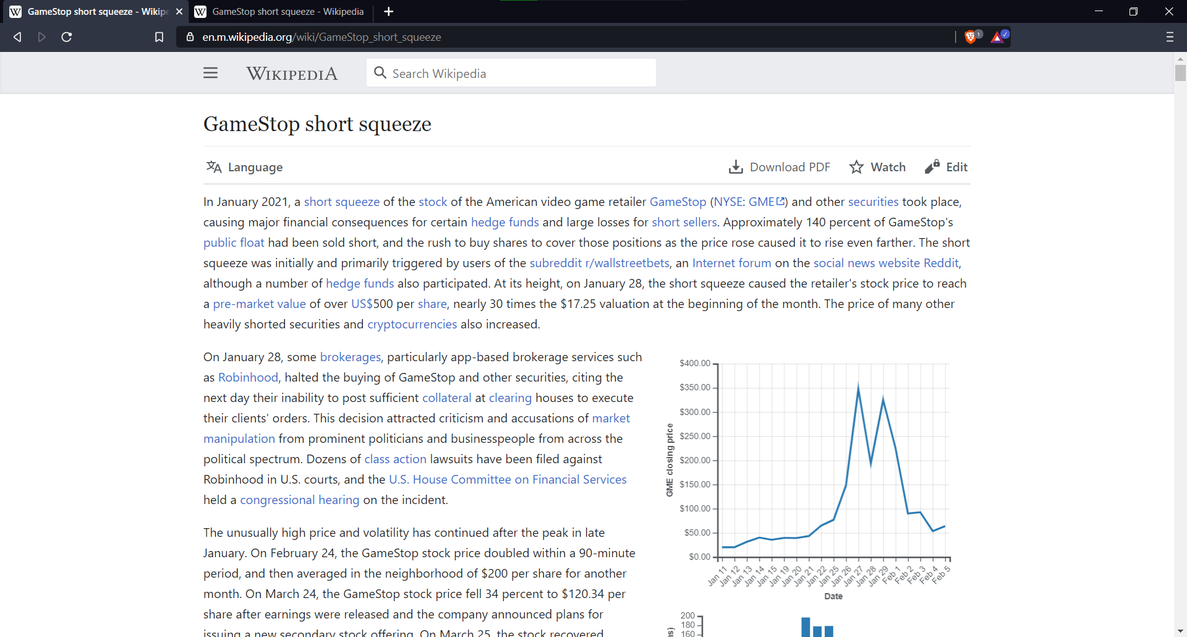Open the browser main menu
Image resolution: width=1187 pixels, height=637 pixels.
click(1170, 37)
